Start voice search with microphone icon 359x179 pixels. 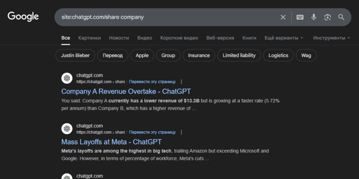click(x=314, y=17)
